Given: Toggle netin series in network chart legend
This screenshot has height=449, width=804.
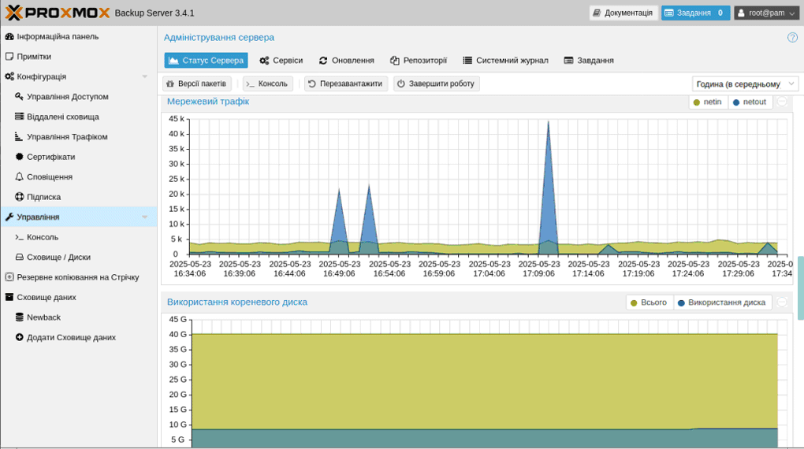Looking at the screenshot, I should [x=708, y=102].
